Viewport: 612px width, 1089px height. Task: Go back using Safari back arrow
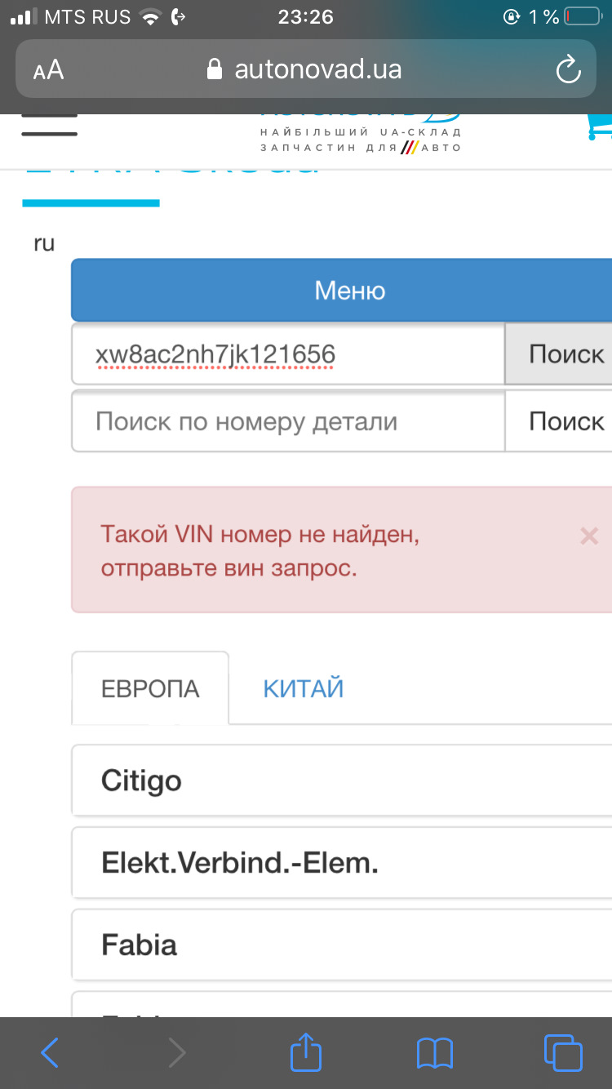[50, 1053]
